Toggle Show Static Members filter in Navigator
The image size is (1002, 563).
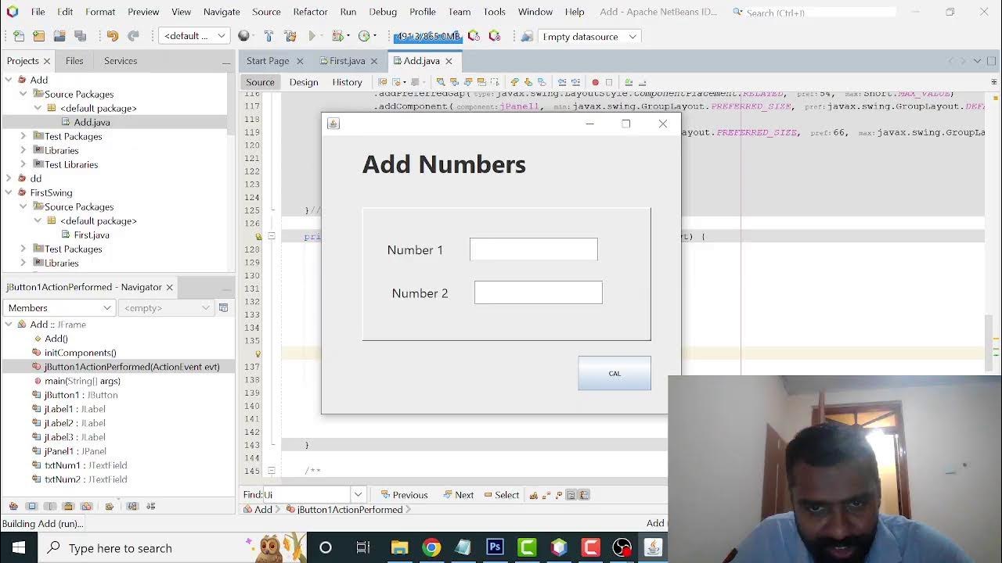[x=50, y=506]
